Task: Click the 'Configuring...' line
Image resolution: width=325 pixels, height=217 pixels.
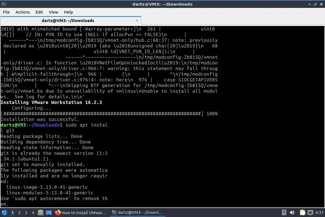Action: (31, 108)
